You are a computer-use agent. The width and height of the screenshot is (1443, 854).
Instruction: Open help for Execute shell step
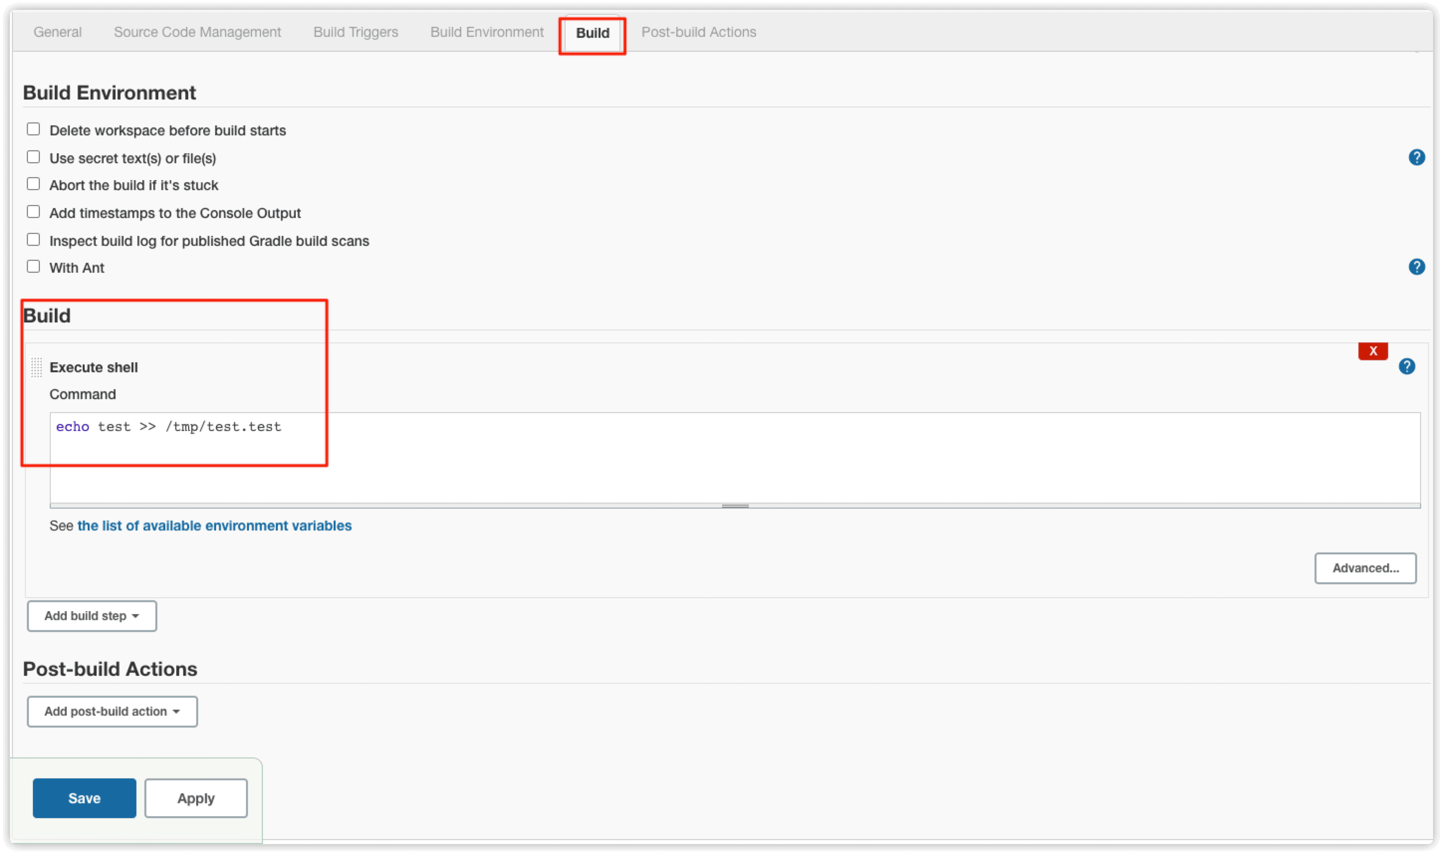point(1406,367)
